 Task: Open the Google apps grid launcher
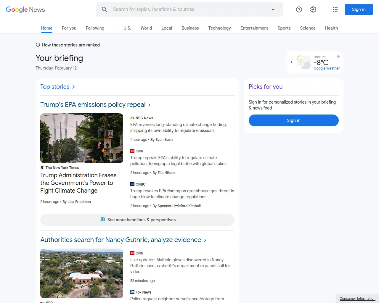coord(335,9)
